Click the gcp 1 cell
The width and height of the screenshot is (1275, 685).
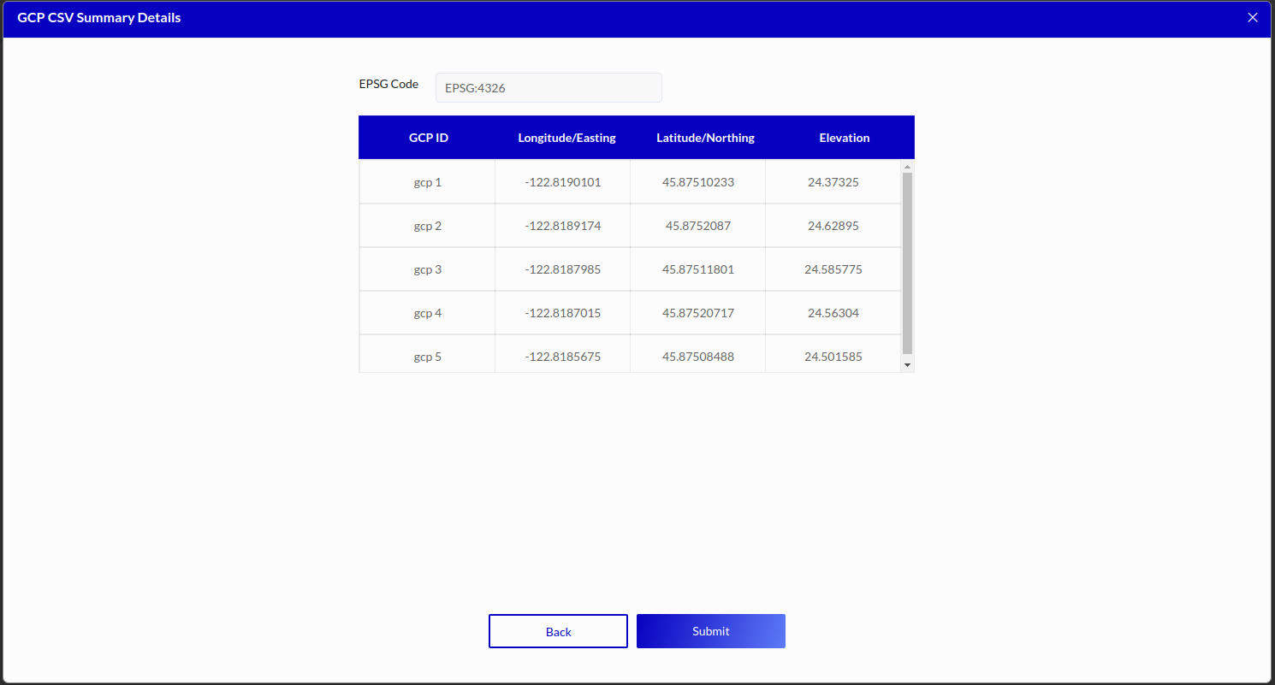tap(427, 182)
